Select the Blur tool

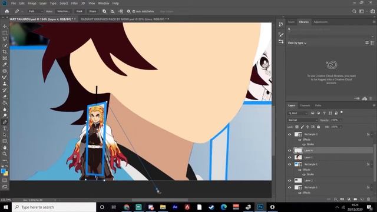(x=5, y=110)
